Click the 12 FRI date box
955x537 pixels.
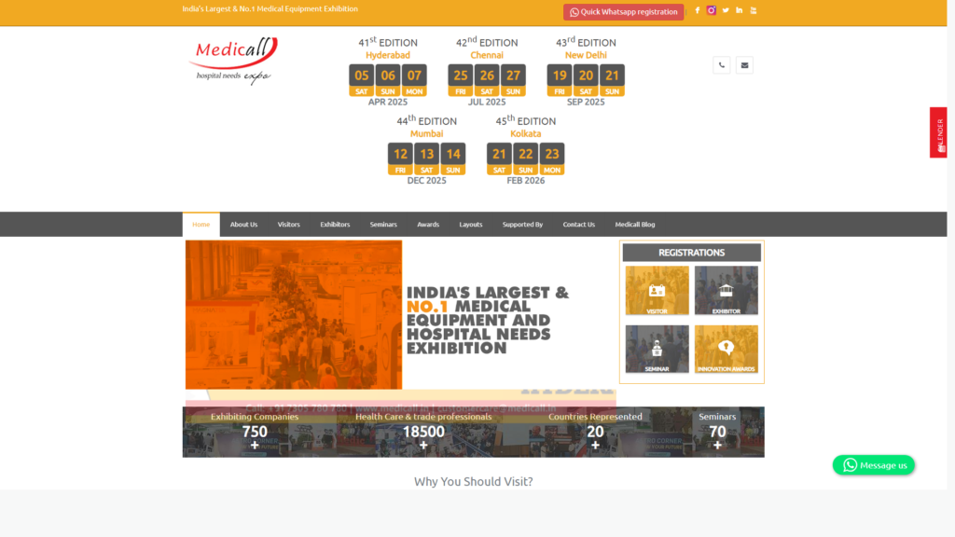point(400,158)
